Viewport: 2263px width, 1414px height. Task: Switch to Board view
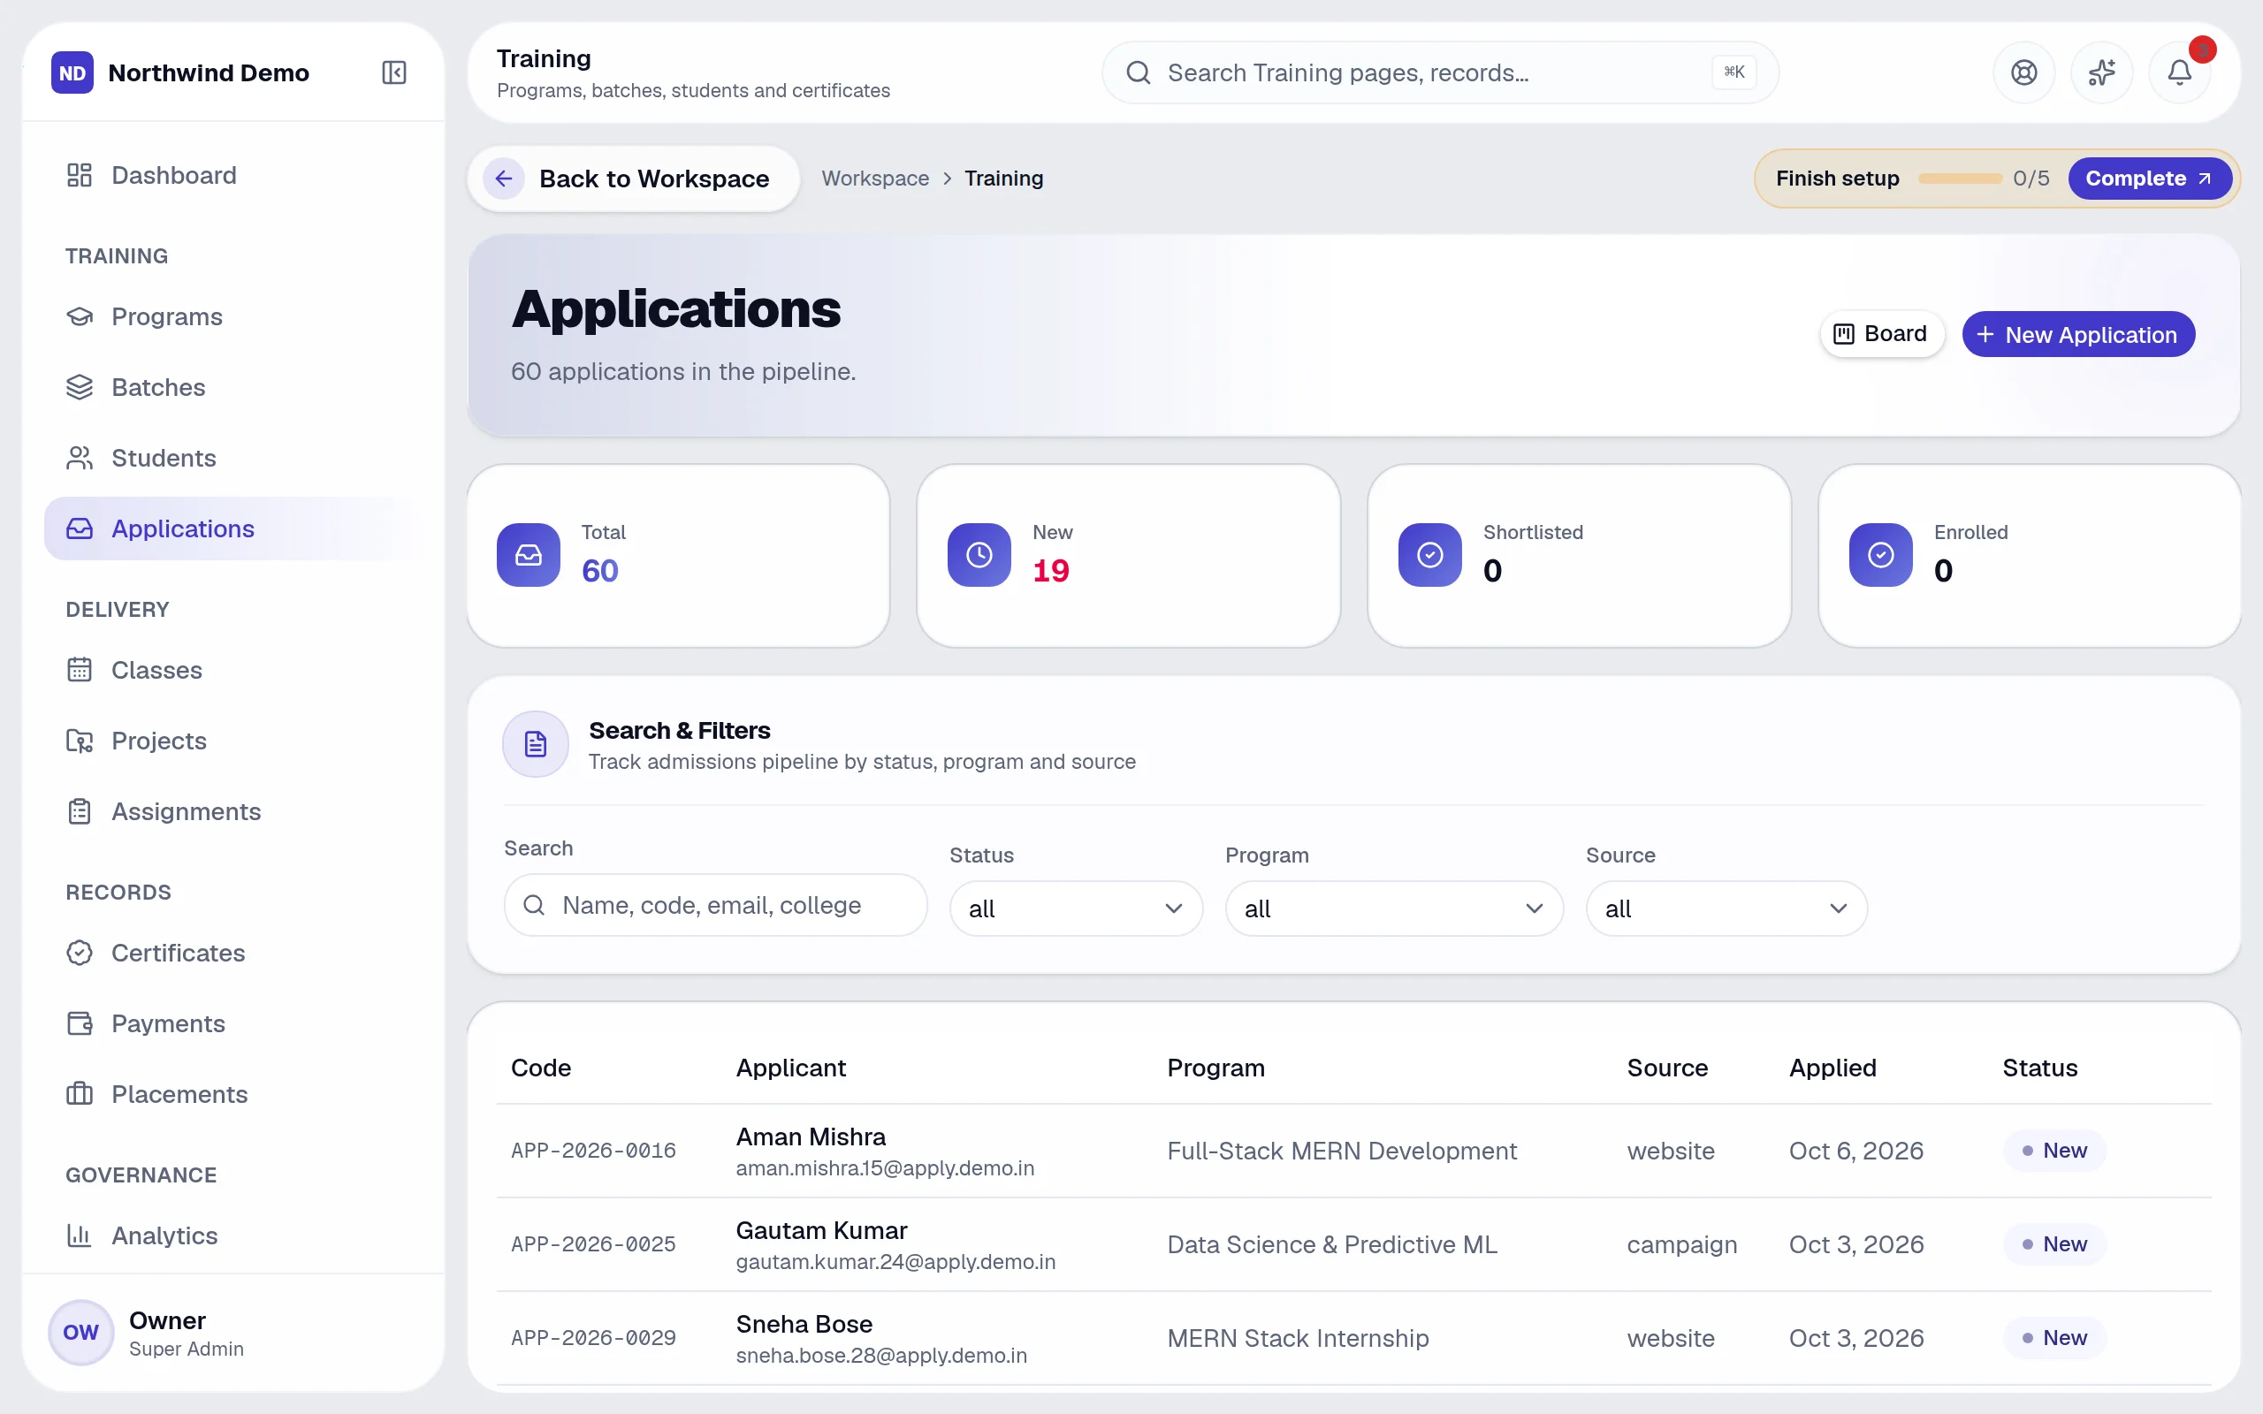1880,334
